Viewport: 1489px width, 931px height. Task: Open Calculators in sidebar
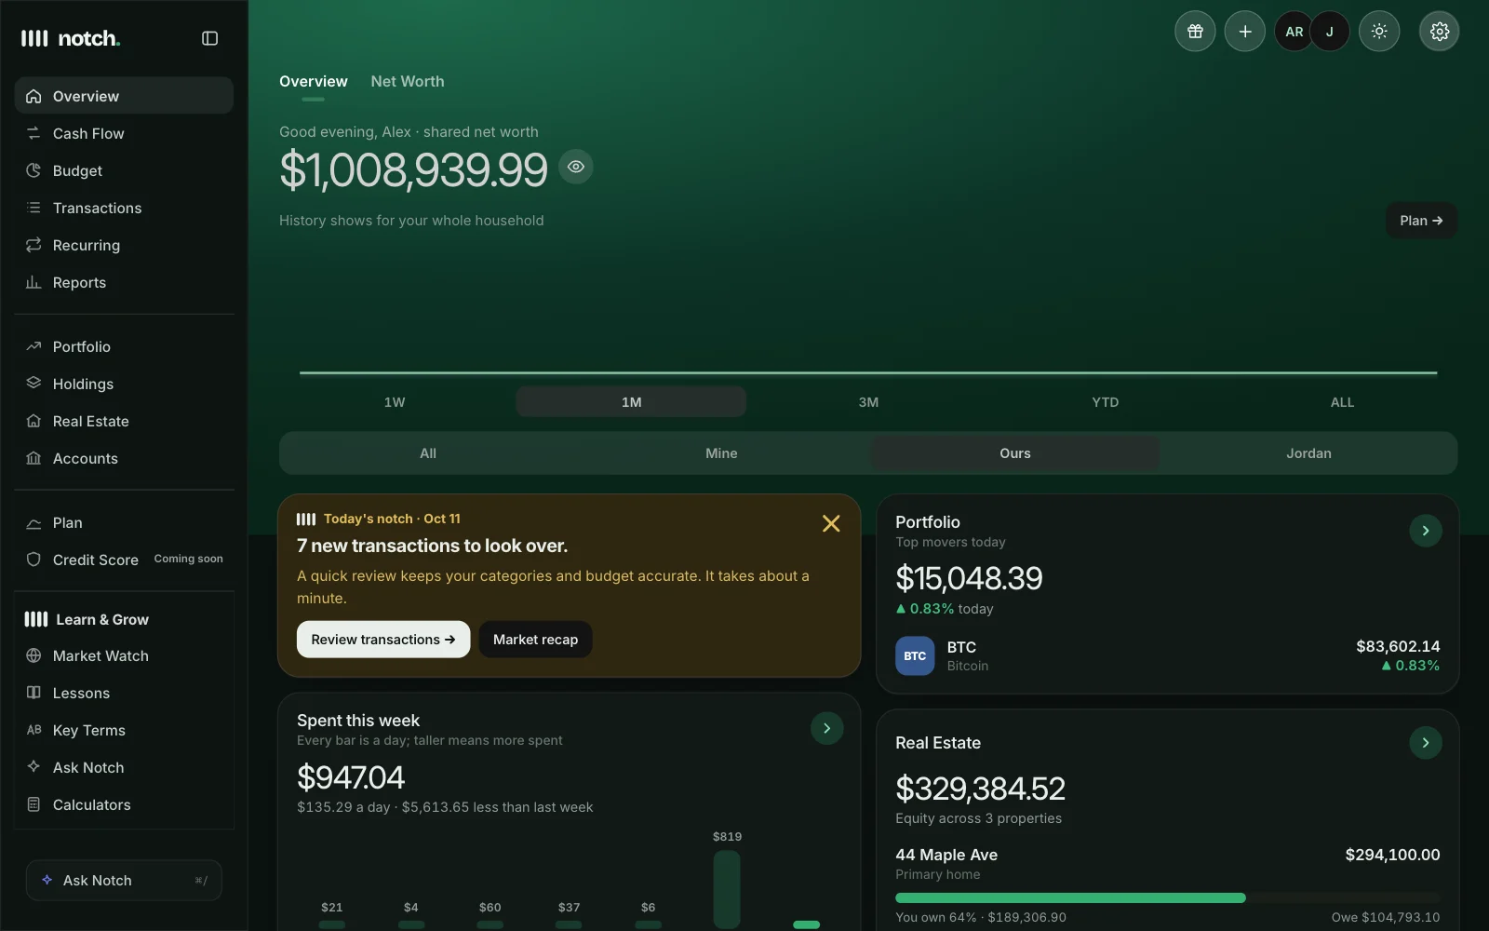point(124,804)
